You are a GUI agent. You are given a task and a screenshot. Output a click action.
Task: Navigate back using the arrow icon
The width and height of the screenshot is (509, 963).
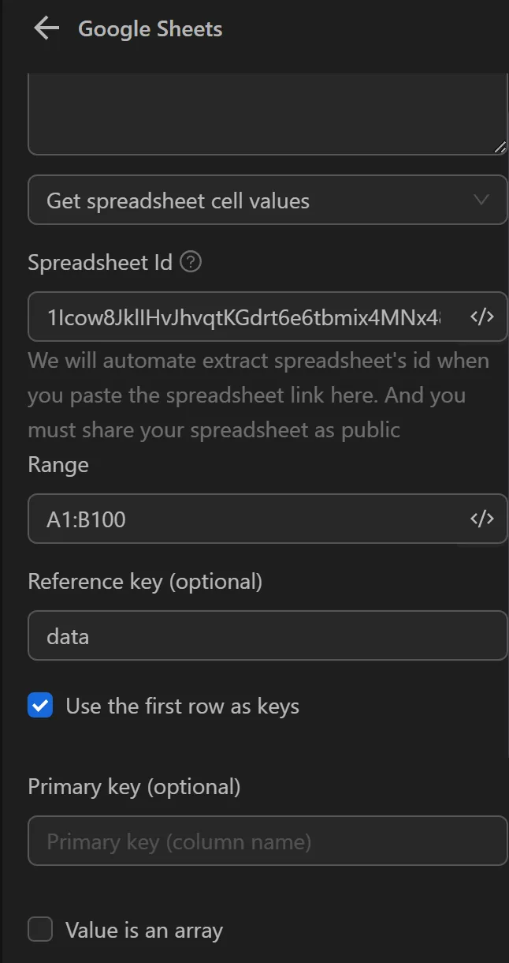click(45, 28)
